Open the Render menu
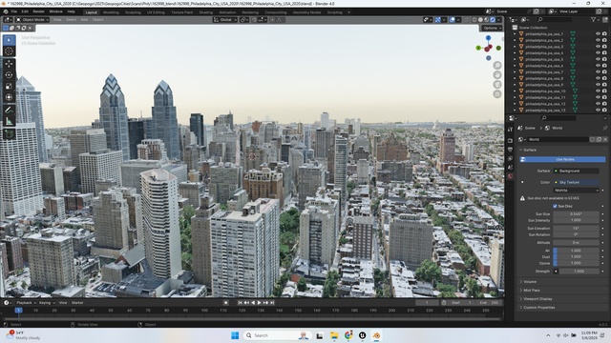This screenshot has height=343, width=611. pos(38,11)
